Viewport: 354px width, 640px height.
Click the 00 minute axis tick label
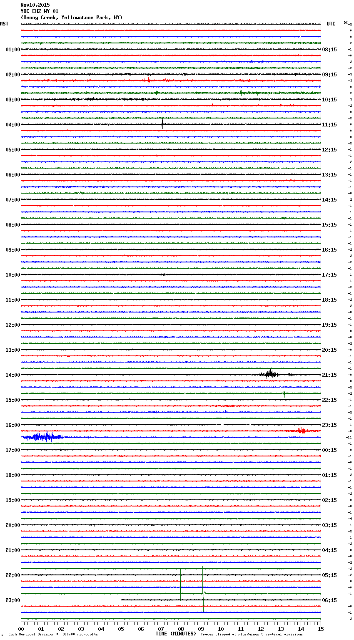(x=21, y=629)
